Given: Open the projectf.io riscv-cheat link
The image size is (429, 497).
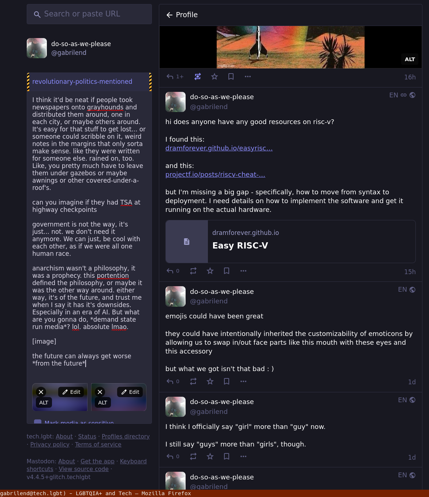Looking at the screenshot, I should click(x=215, y=175).
